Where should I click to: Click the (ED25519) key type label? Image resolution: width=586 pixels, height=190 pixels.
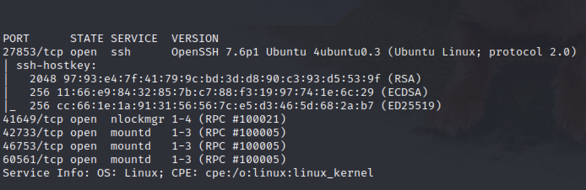click(411, 106)
